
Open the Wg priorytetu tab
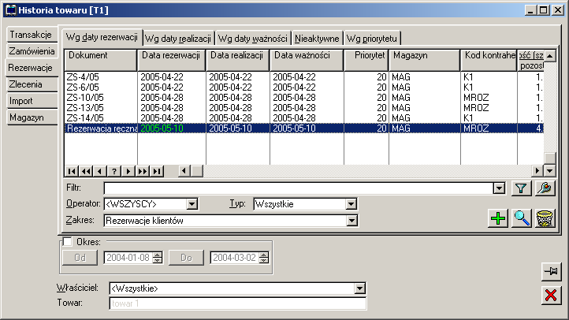point(372,39)
